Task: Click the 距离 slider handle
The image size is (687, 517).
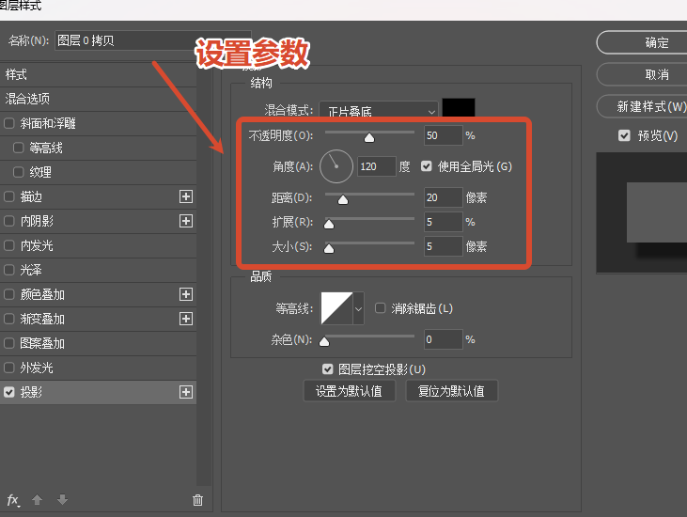Action: click(x=343, y=200)
